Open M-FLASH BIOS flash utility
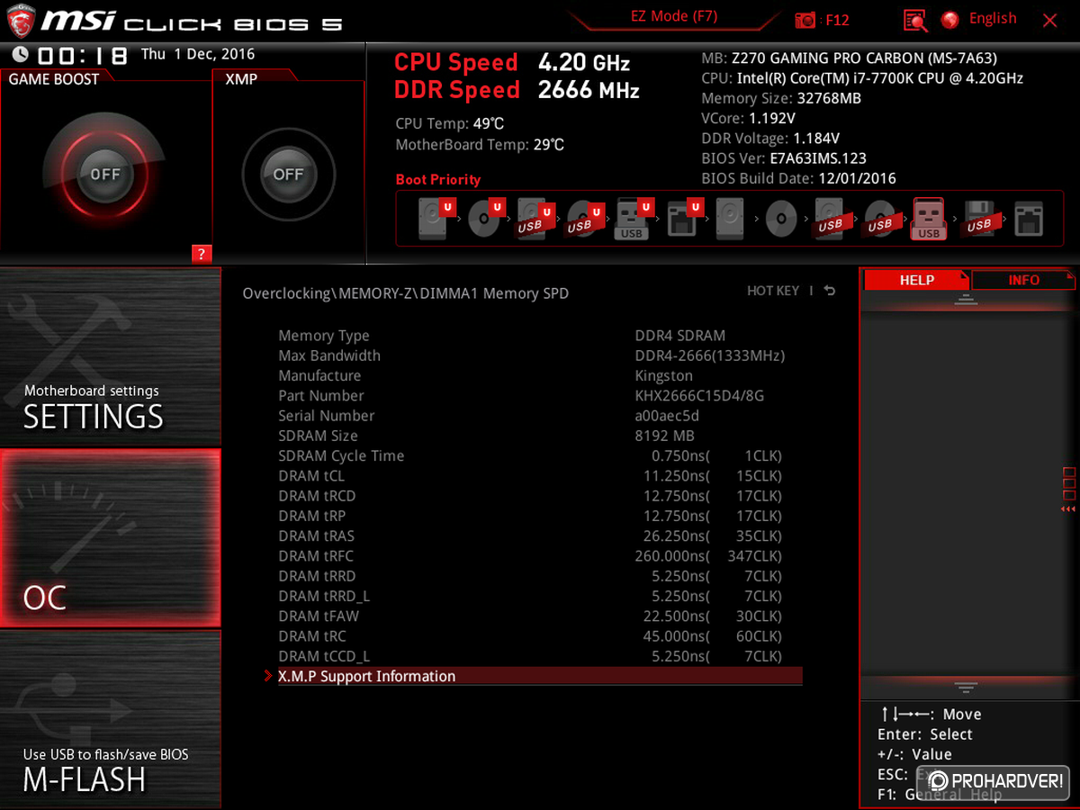The image size is (1080, 810). (110, 718)
